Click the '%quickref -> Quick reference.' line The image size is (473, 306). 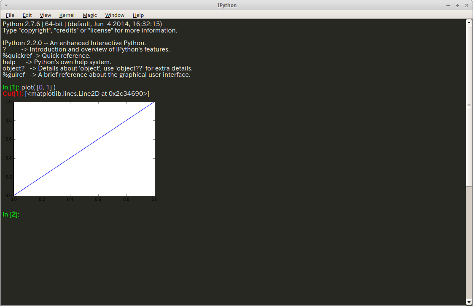[46, 56]
